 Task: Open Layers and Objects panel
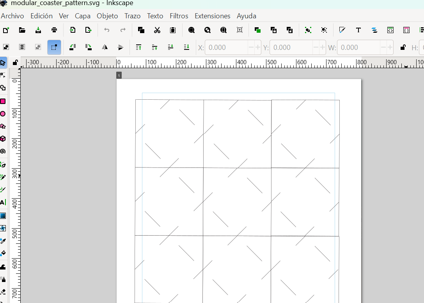pos(374,30)
